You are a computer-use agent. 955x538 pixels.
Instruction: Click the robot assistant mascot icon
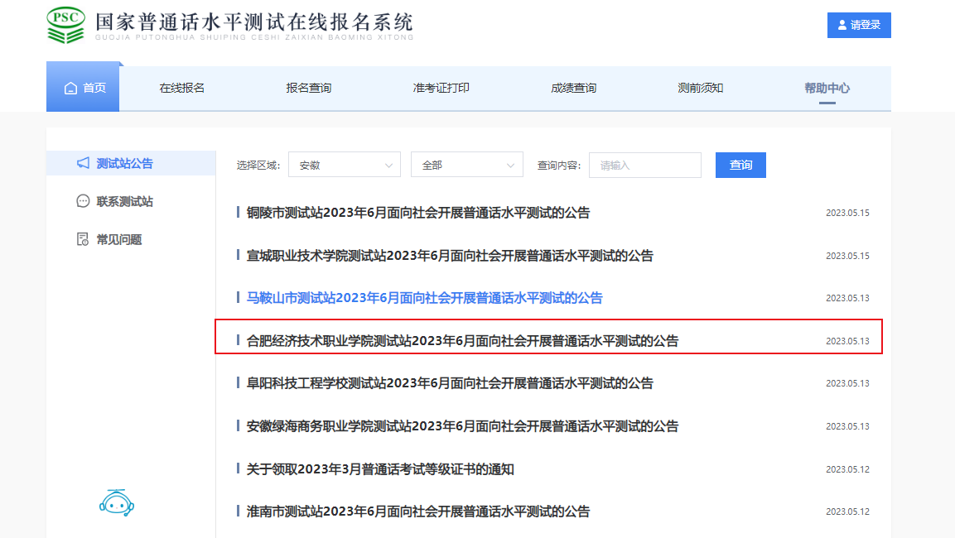point(116,501)
